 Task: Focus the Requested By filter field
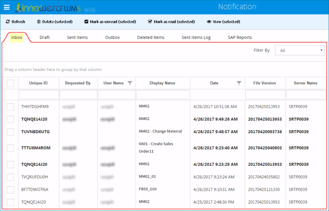tap(78, 95)
